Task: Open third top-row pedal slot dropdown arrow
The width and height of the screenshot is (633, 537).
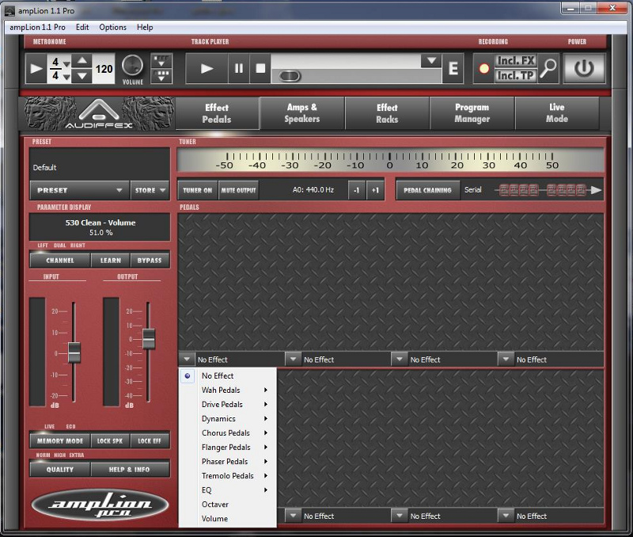Action: pyautogui.click(x=400, y=360)
